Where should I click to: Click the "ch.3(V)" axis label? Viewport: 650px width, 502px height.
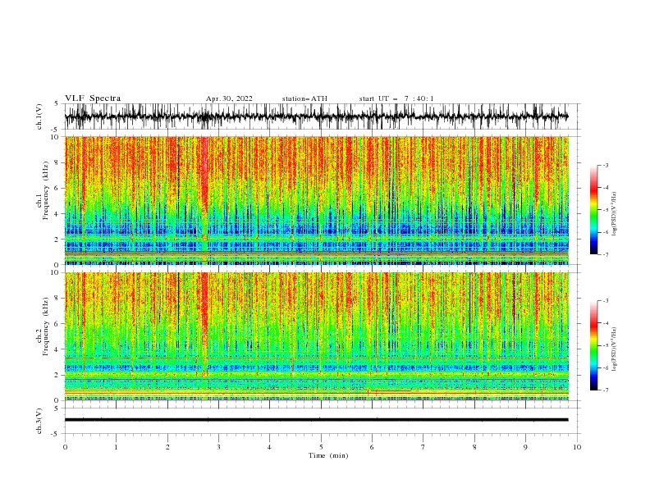pos(39,421)
